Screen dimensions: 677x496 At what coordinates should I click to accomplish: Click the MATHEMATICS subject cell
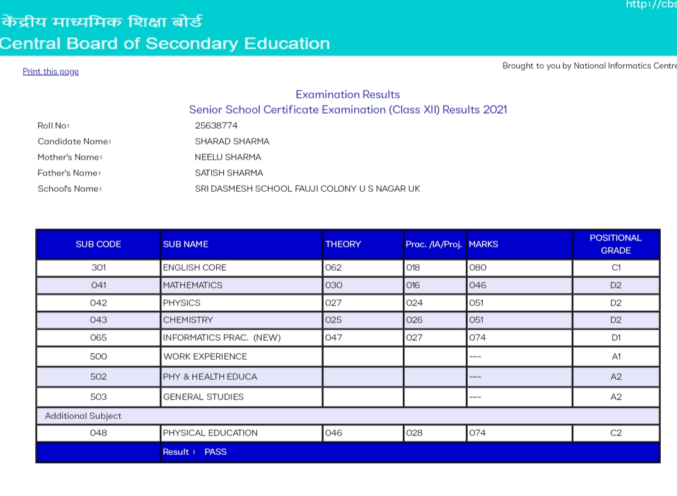click(241, 285)
